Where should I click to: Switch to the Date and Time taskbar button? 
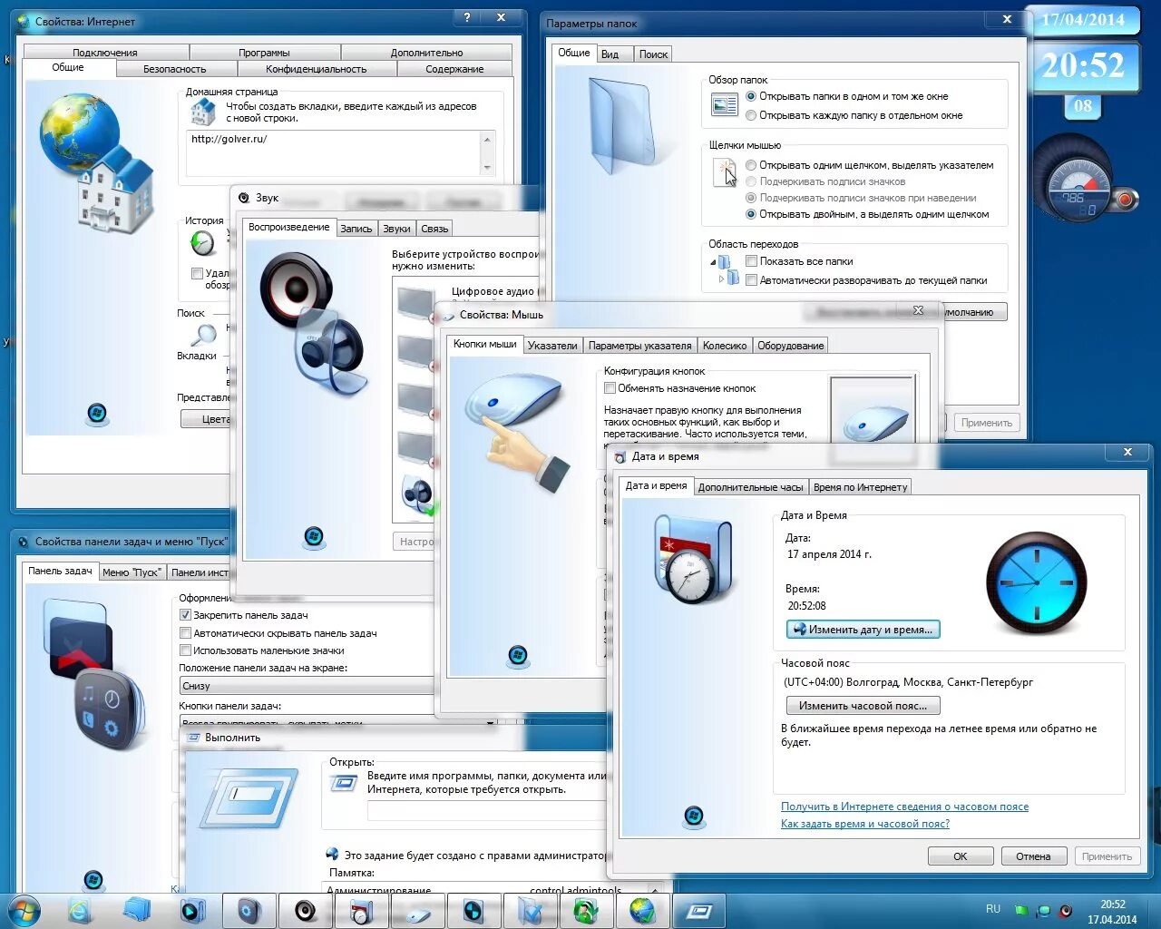click(x=361, y=910)
